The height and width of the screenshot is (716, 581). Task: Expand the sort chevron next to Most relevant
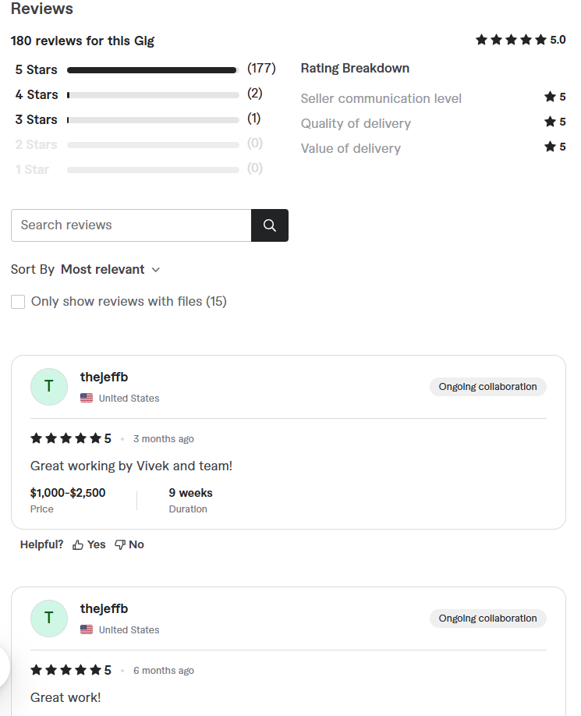[x=156, y=270]
